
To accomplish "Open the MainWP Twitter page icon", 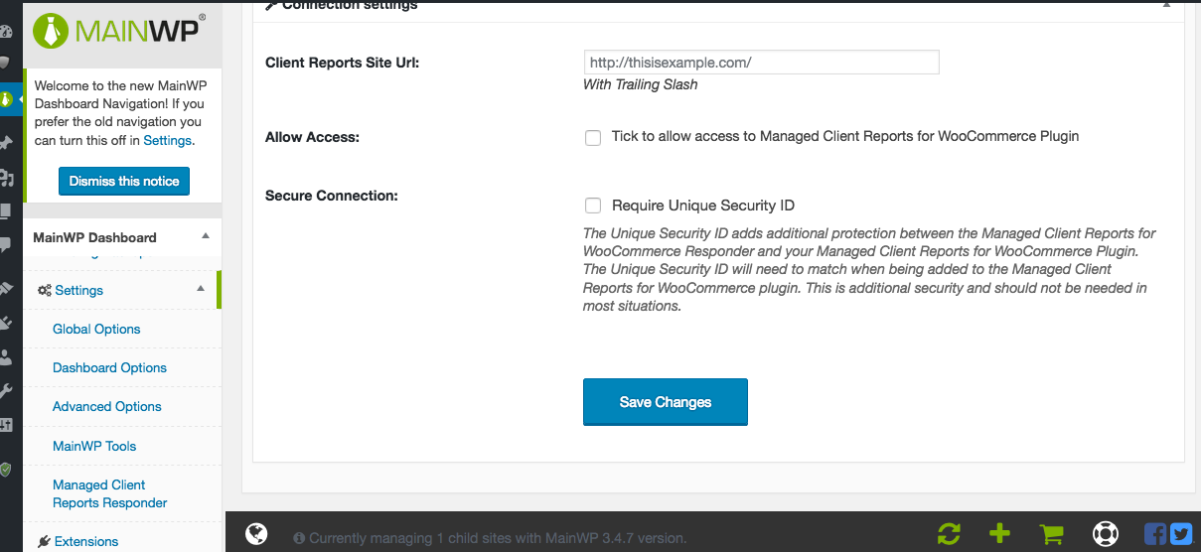I will pyautogui.click(x=1180, y=534).
